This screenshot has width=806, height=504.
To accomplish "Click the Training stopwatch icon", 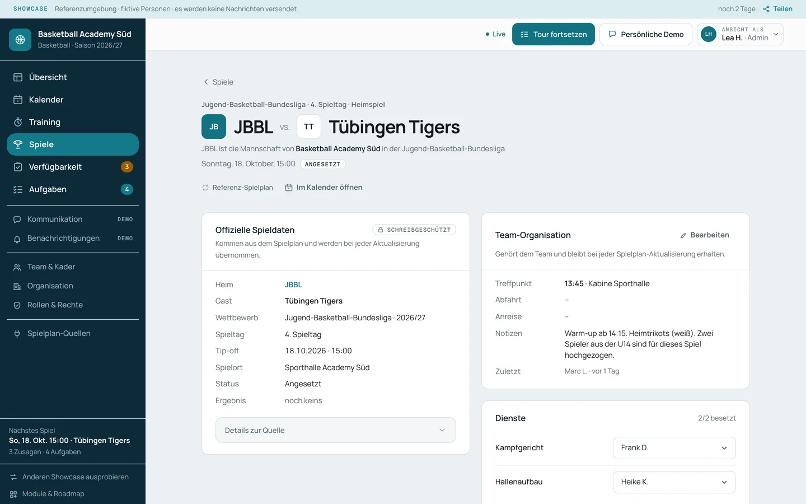I will (x=18, y=122).
